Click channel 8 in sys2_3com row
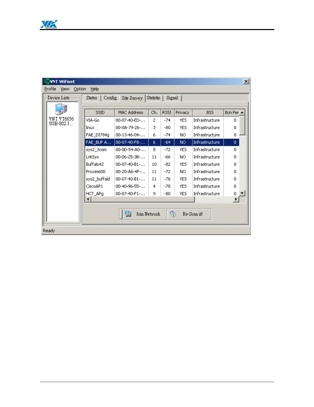The height and width of the screenshot is (407, 314). click(x=154, y=150)
